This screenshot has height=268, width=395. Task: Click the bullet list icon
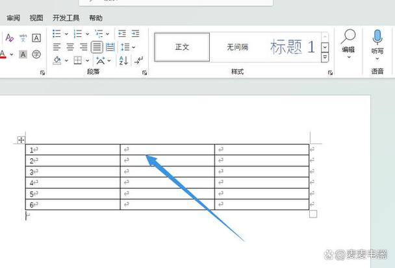[57, 34]
